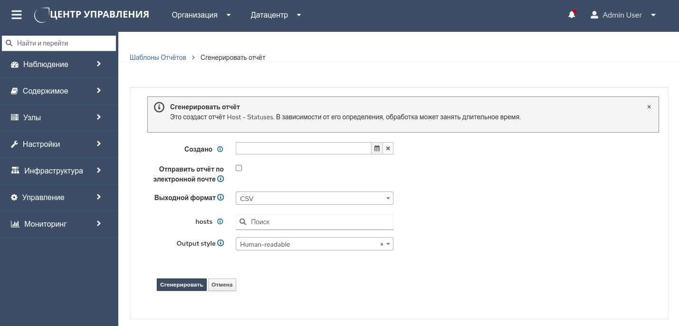Open the Output style Human-readable dropdown

309,244
